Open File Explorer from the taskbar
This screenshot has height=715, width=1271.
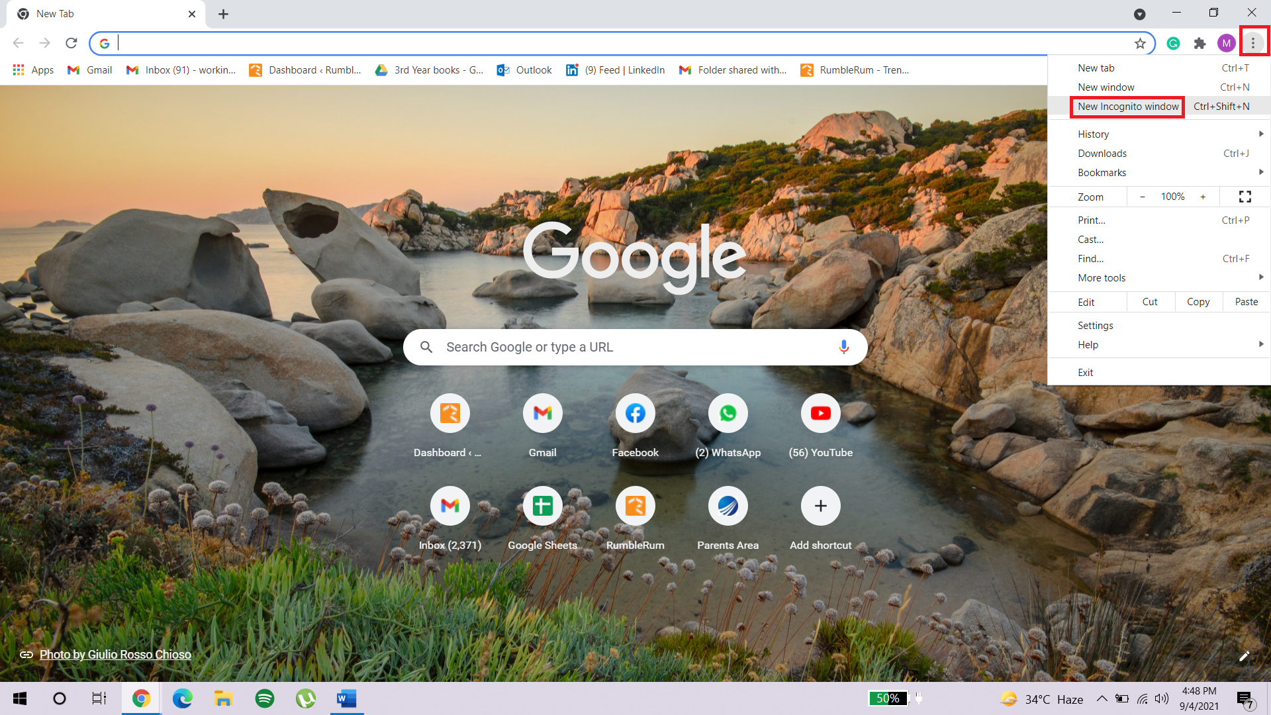click(x=223, y=698)
